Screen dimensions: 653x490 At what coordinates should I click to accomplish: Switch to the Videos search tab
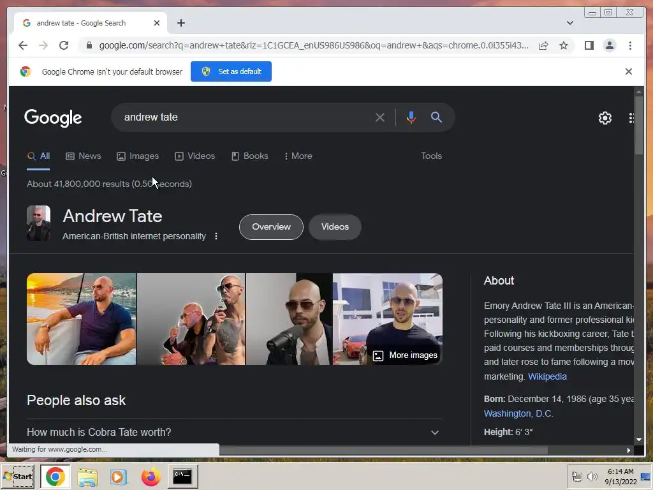[195, 156]
